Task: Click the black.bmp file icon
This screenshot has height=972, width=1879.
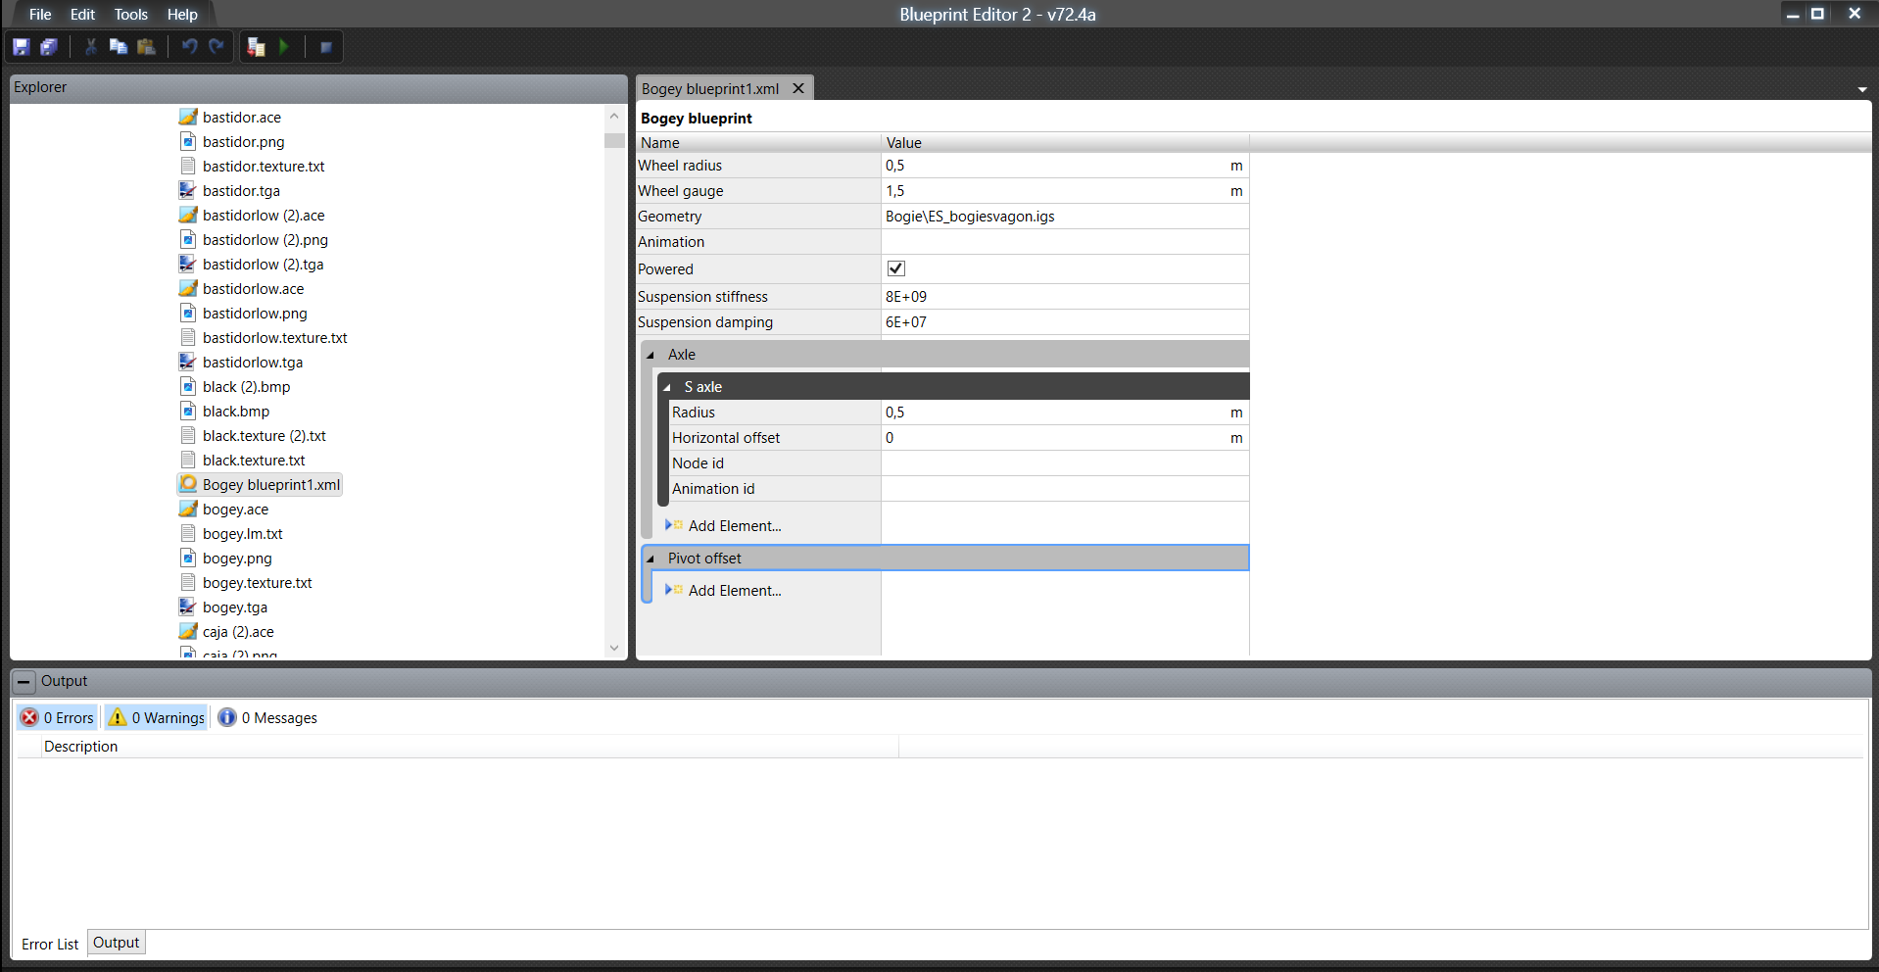Action: tap(188, 411)
